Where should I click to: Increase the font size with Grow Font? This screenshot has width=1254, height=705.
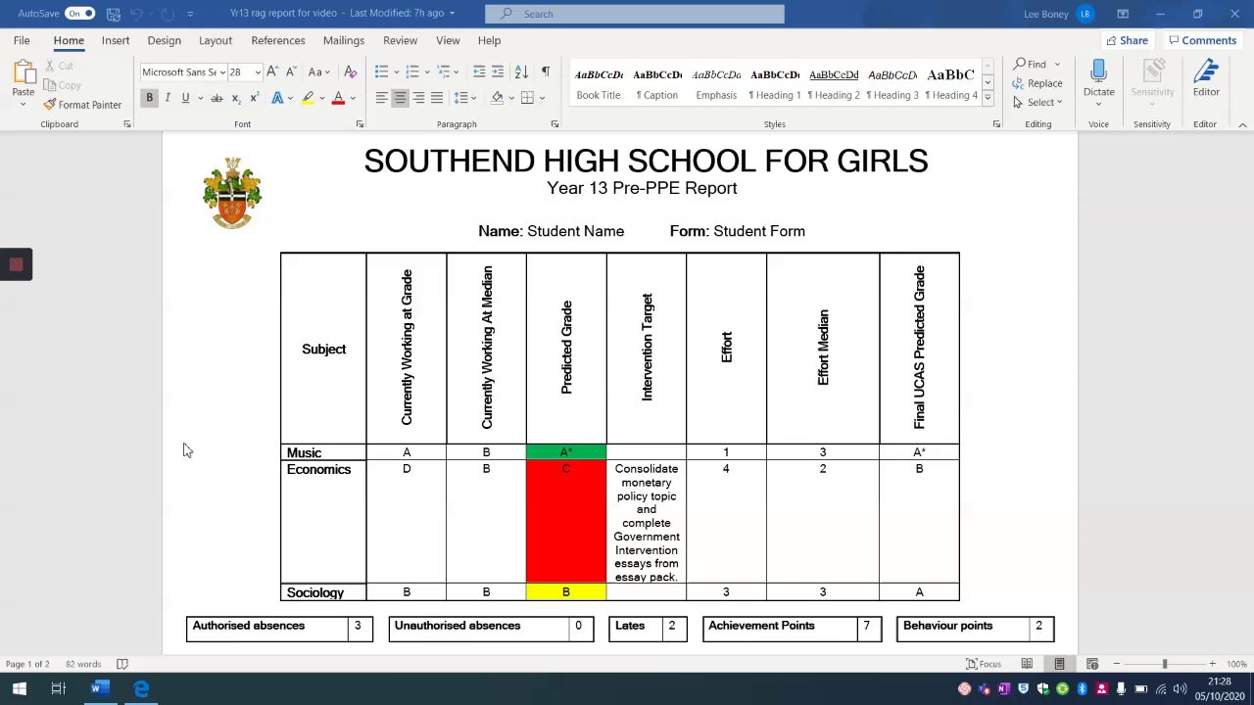272,71
